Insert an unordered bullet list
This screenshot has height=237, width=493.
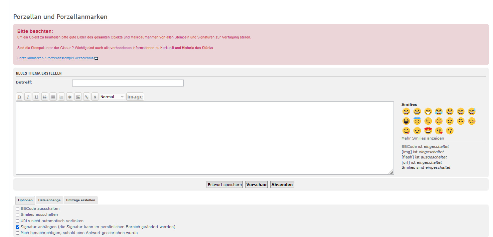click(x=53, y=97)
